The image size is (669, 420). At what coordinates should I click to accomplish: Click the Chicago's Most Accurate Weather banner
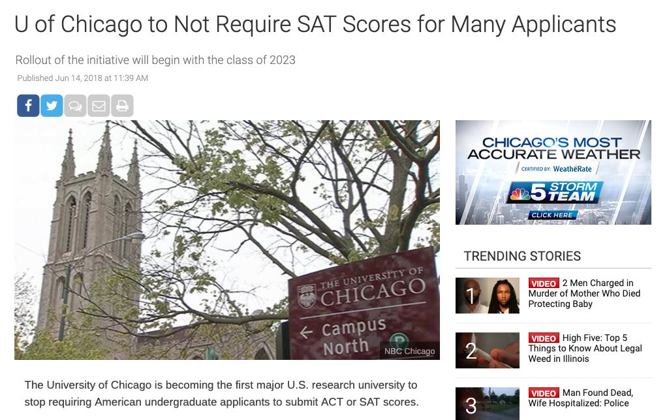[x=553, y=172]
